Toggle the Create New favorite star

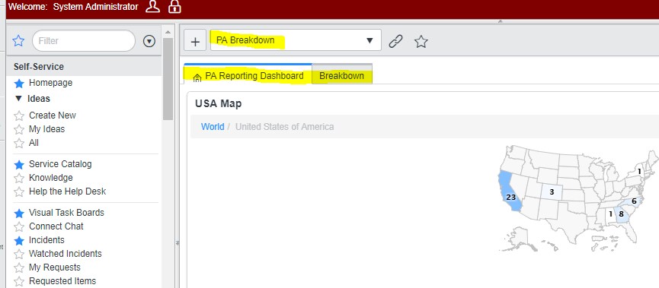(x=19, y=116)
